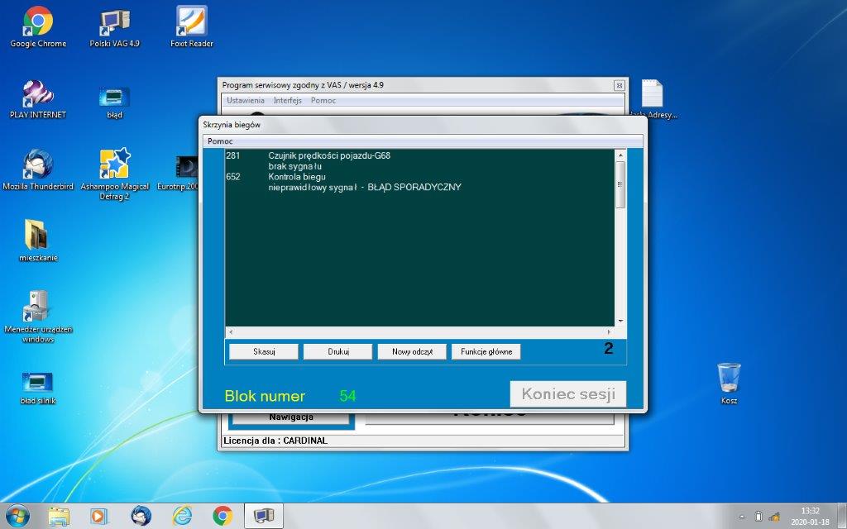847x529 pixels.
Task: Open the Kosz recycle bin
Action: pyautogui.click(x=729, y=379)
